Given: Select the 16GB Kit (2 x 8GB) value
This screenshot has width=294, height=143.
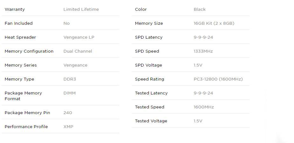Looking at the screenshot, I should point(214,23).
